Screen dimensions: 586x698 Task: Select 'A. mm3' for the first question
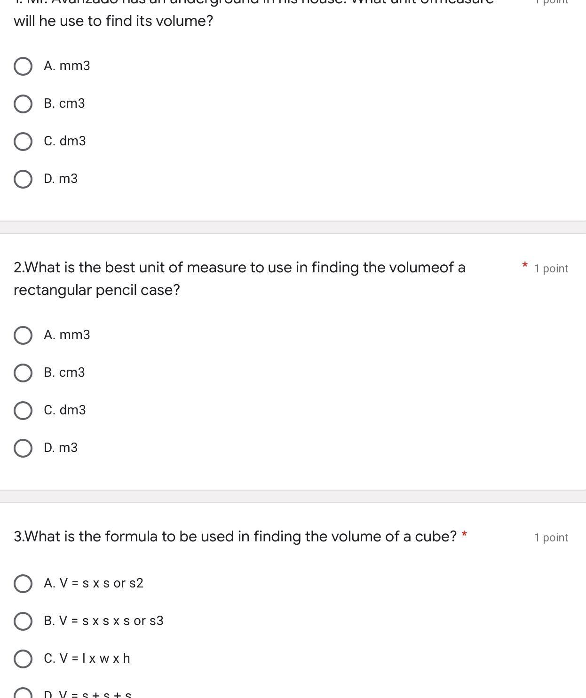click(23, 66)
